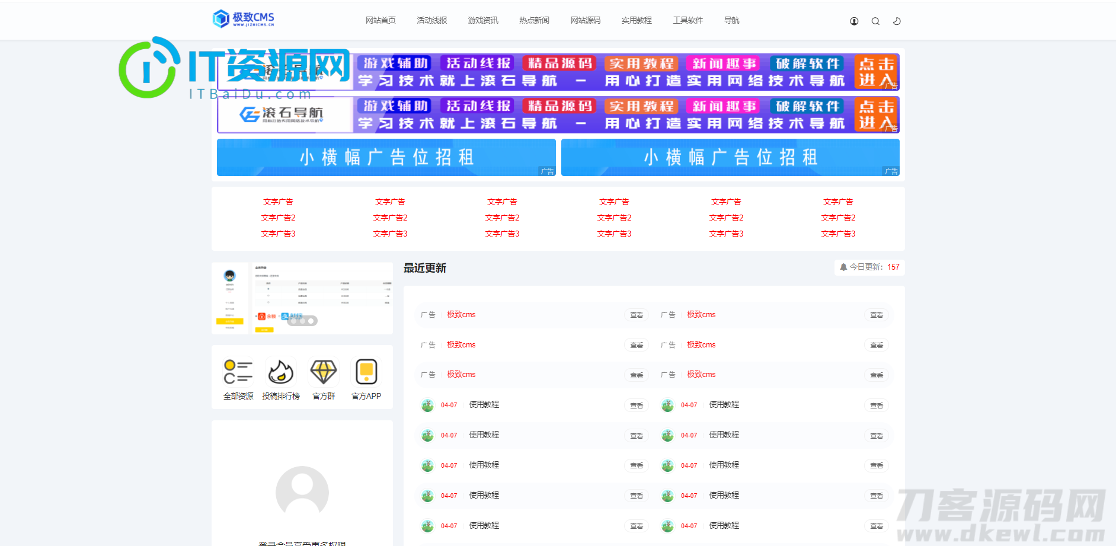
Task: Click the 极致CMS site logo
Action: click(x=244, y=19)
